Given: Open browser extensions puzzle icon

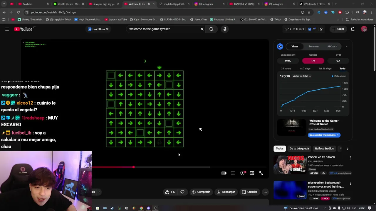Looking at the screenshot, I should pos(347,12).
